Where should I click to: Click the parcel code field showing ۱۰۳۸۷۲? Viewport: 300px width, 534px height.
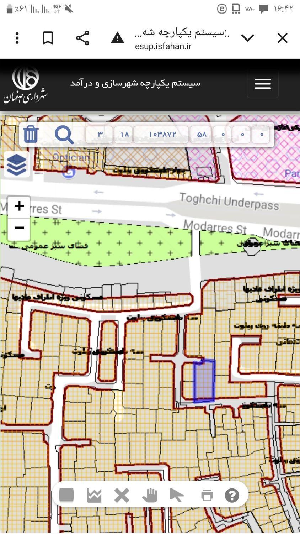162,135
